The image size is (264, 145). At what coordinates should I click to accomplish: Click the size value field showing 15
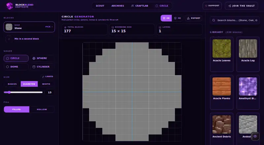[x=49, y=92]
